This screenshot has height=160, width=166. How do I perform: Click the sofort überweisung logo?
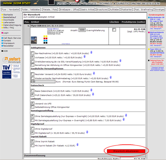12,60
